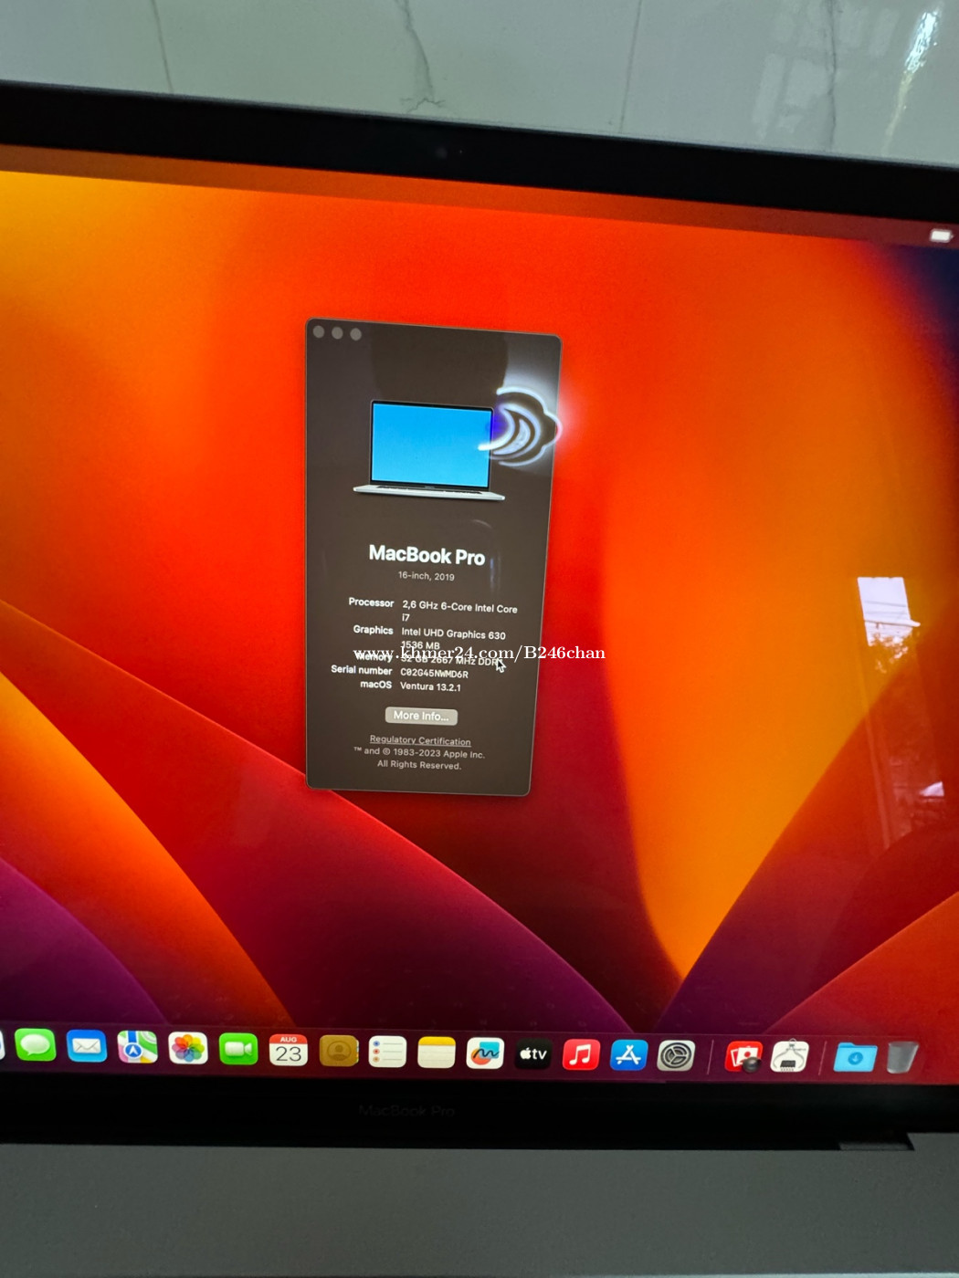Click the "Processor" label
Viewport: 959px width, 1278px height.
(371, 602)
